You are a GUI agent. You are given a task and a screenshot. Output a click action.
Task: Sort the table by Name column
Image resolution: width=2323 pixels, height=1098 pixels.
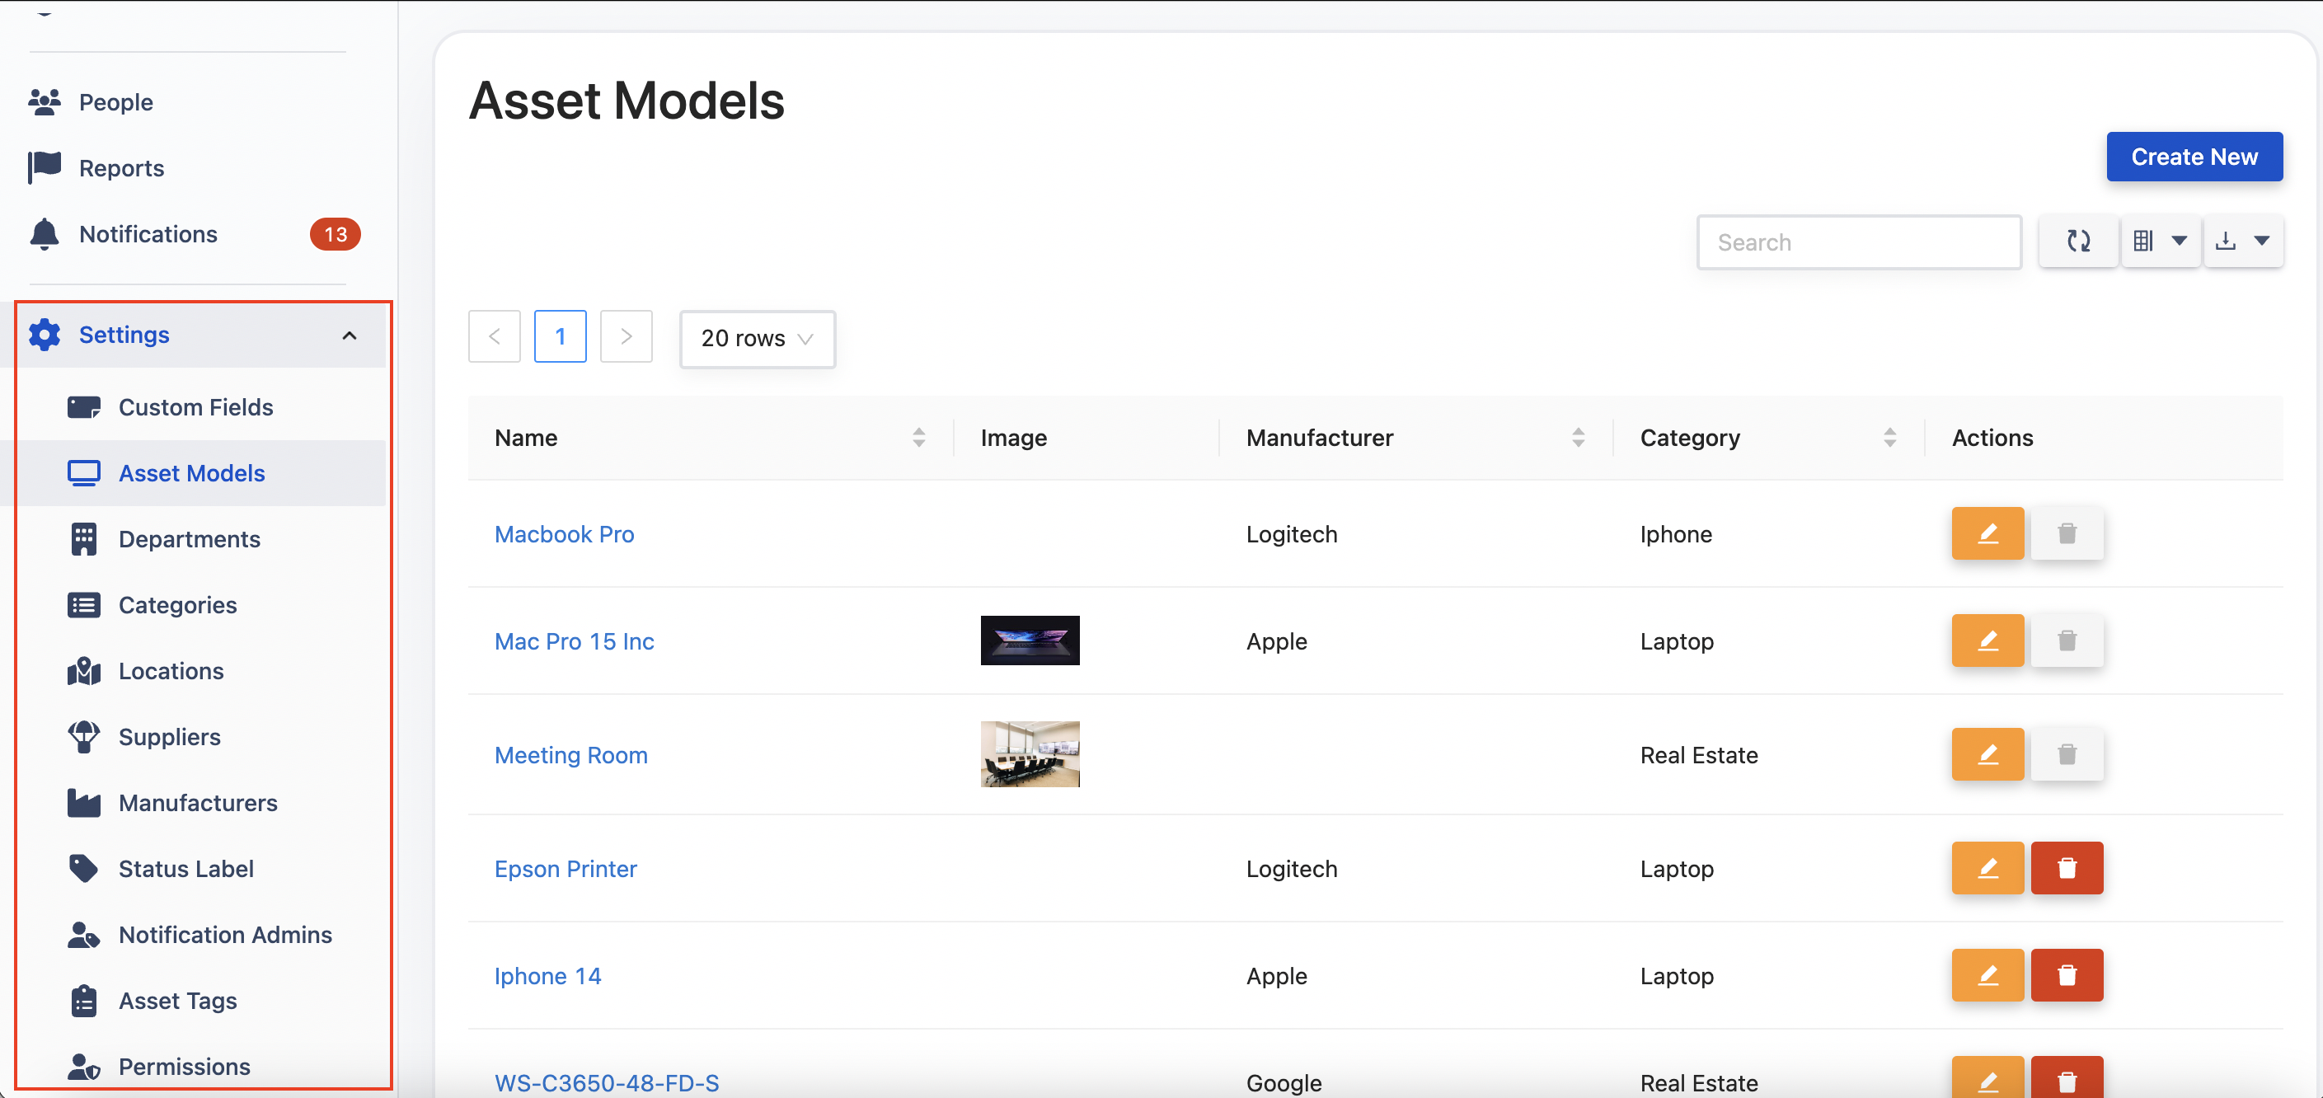tap(918, 438)
